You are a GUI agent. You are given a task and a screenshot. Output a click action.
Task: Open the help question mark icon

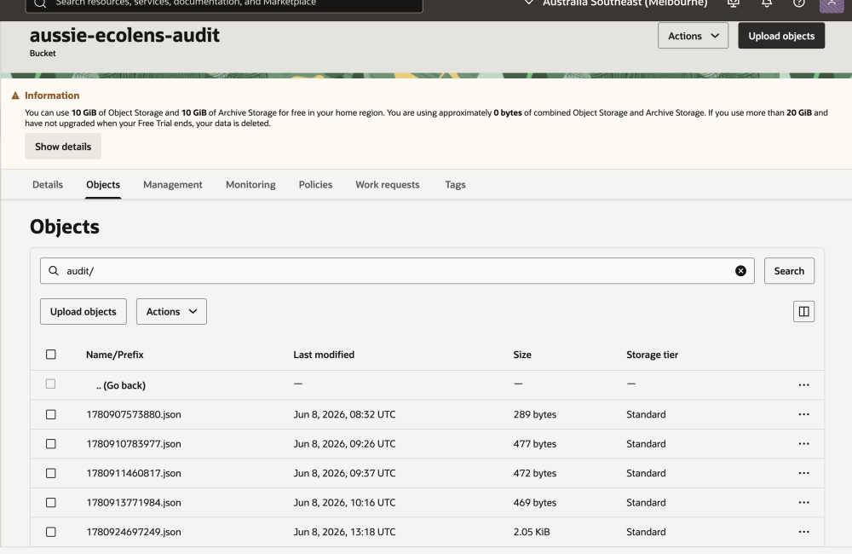[799, 3]
